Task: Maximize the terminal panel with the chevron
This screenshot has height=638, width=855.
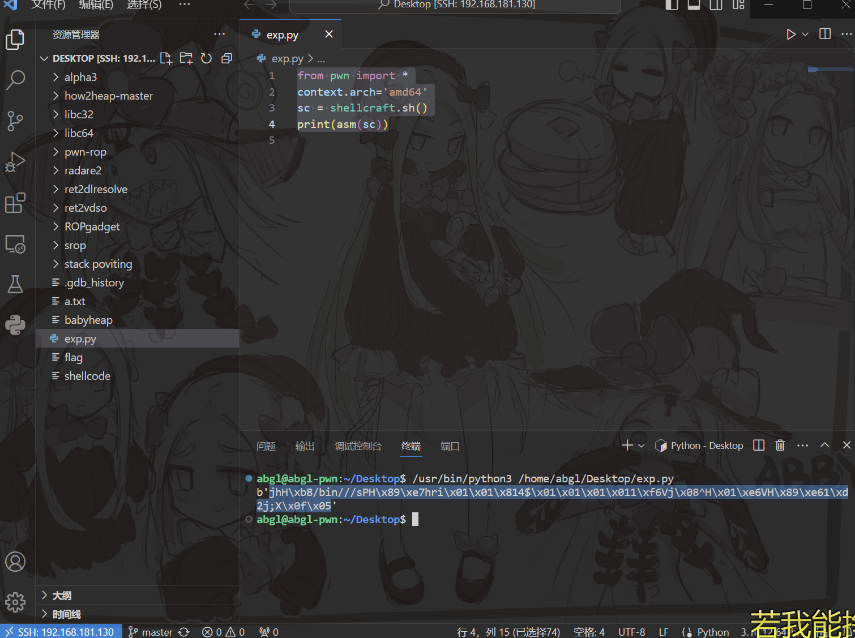Action: coord(824,446)
